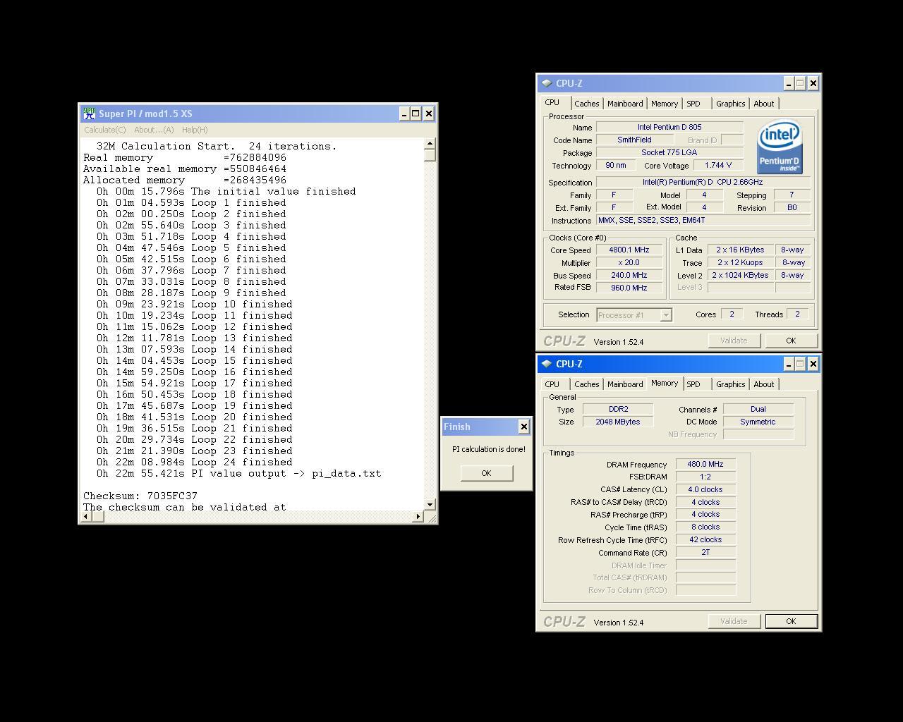Click the top CPU-Z window title icon

[547, 83]
